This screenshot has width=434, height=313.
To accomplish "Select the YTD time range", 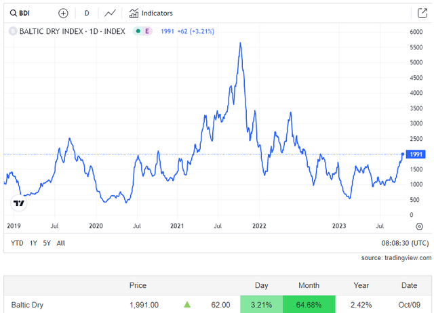I will (x=17, y=243).
